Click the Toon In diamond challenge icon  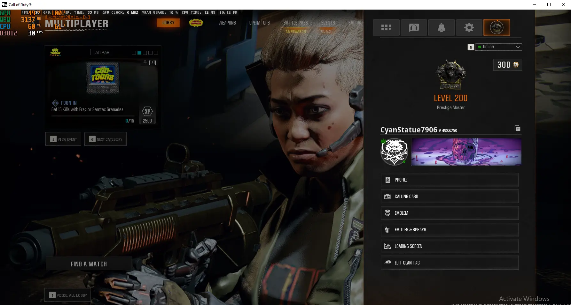click(55, 103)
